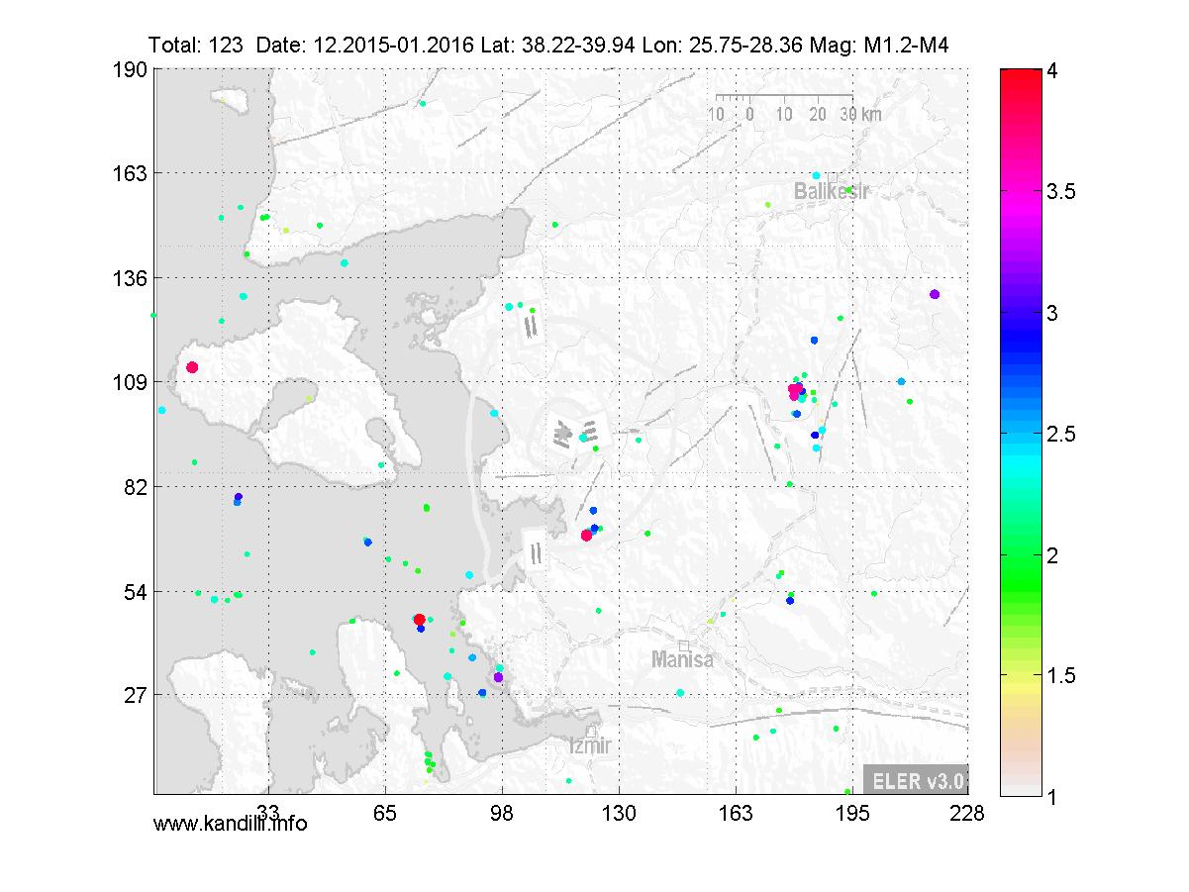Click the Izmir city square symbol
The width and height of the screenshot is (1189, 892).
591,731
